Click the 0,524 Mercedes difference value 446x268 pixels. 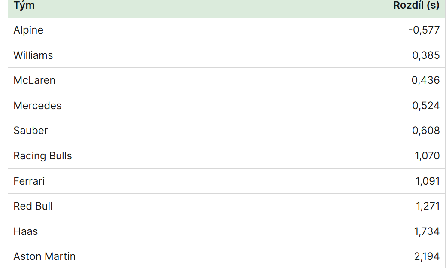point(426,106)
